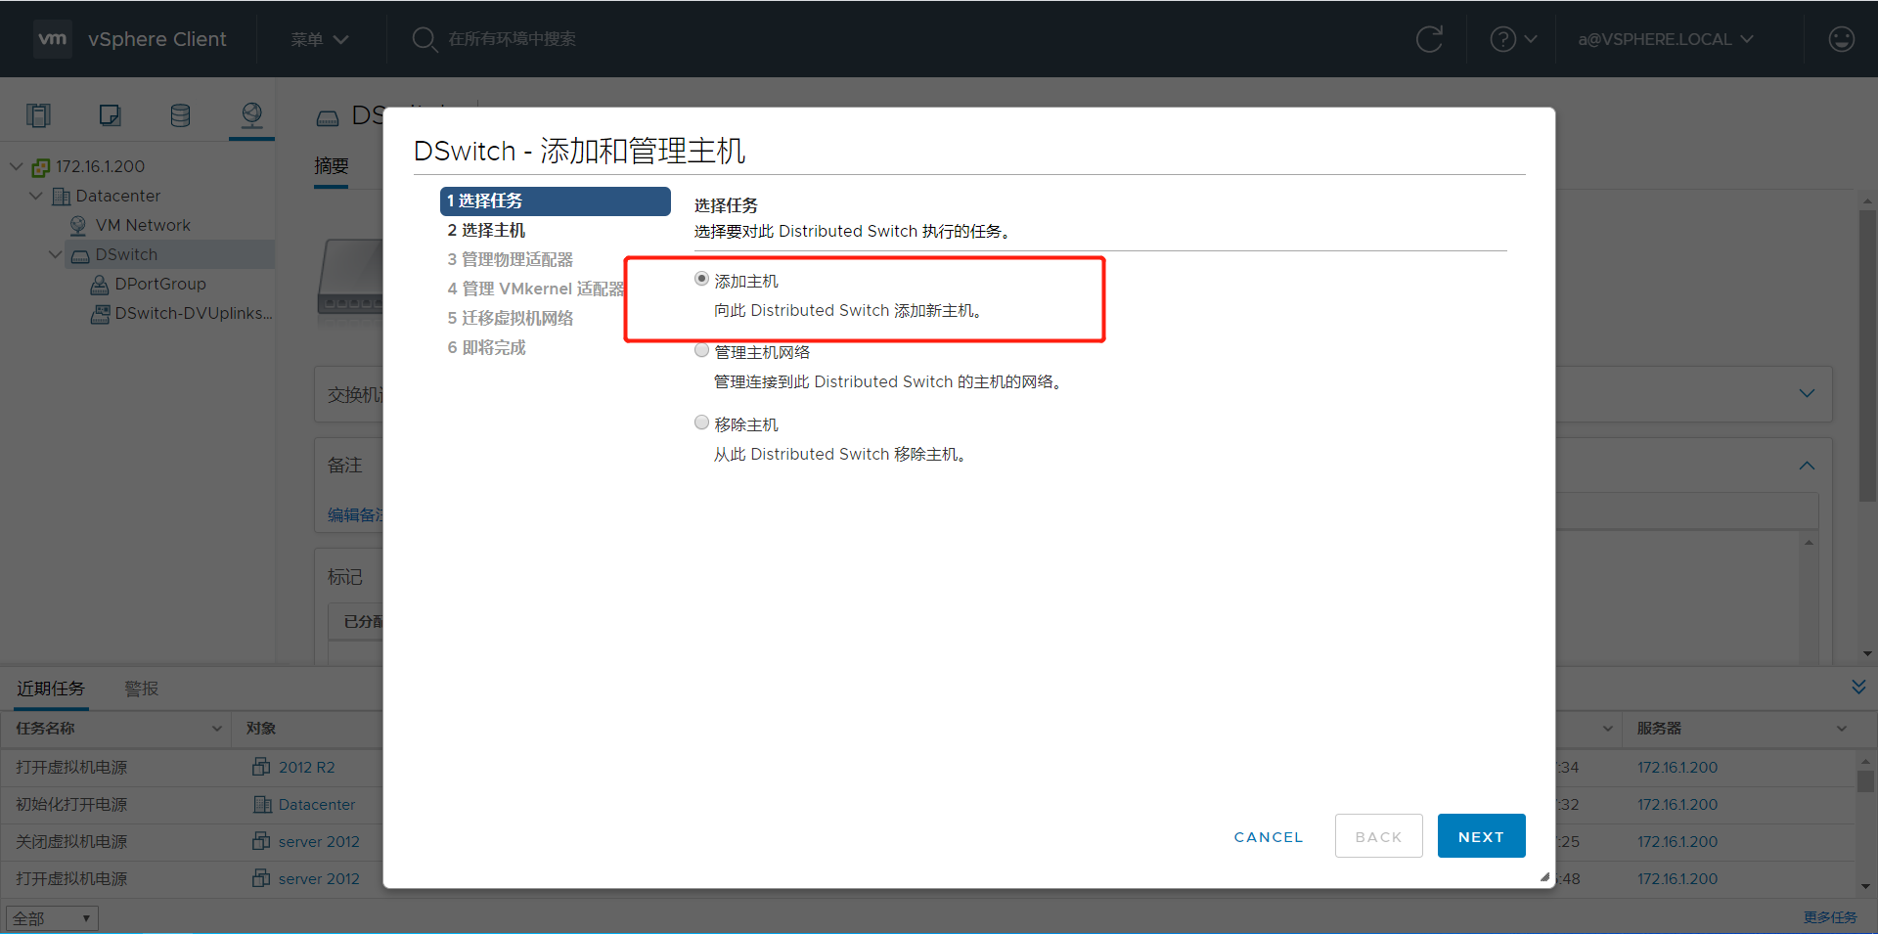Viewport: 1878px width, 934px height.
Task: Click the search magnifier in the top bar
Action: click(425, 39)
